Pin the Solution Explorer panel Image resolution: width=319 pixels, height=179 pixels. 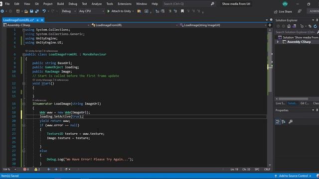pyautogui.click(x=317, y=20)
